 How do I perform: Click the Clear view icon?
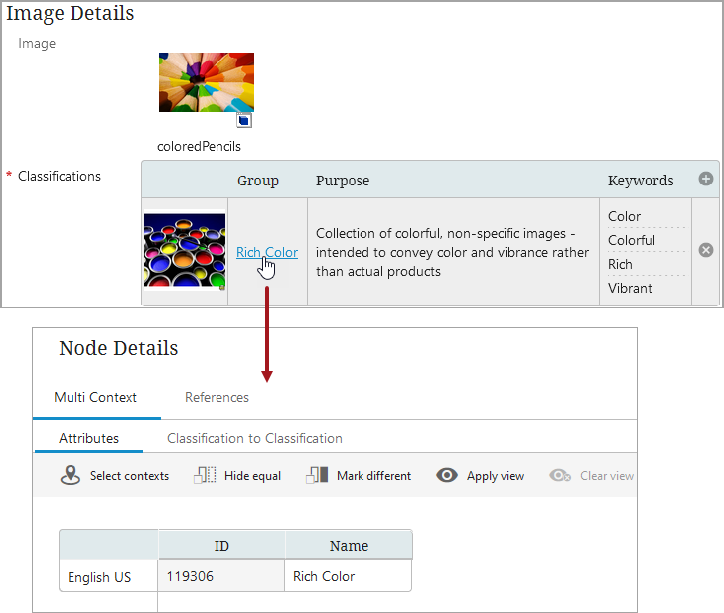pyautogui.click(x=561, y=475)
